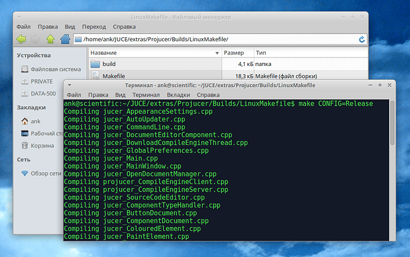Click the ank home bookmark icon
Image resolution: width=410 pixels, height=257 pixels.
24,121
